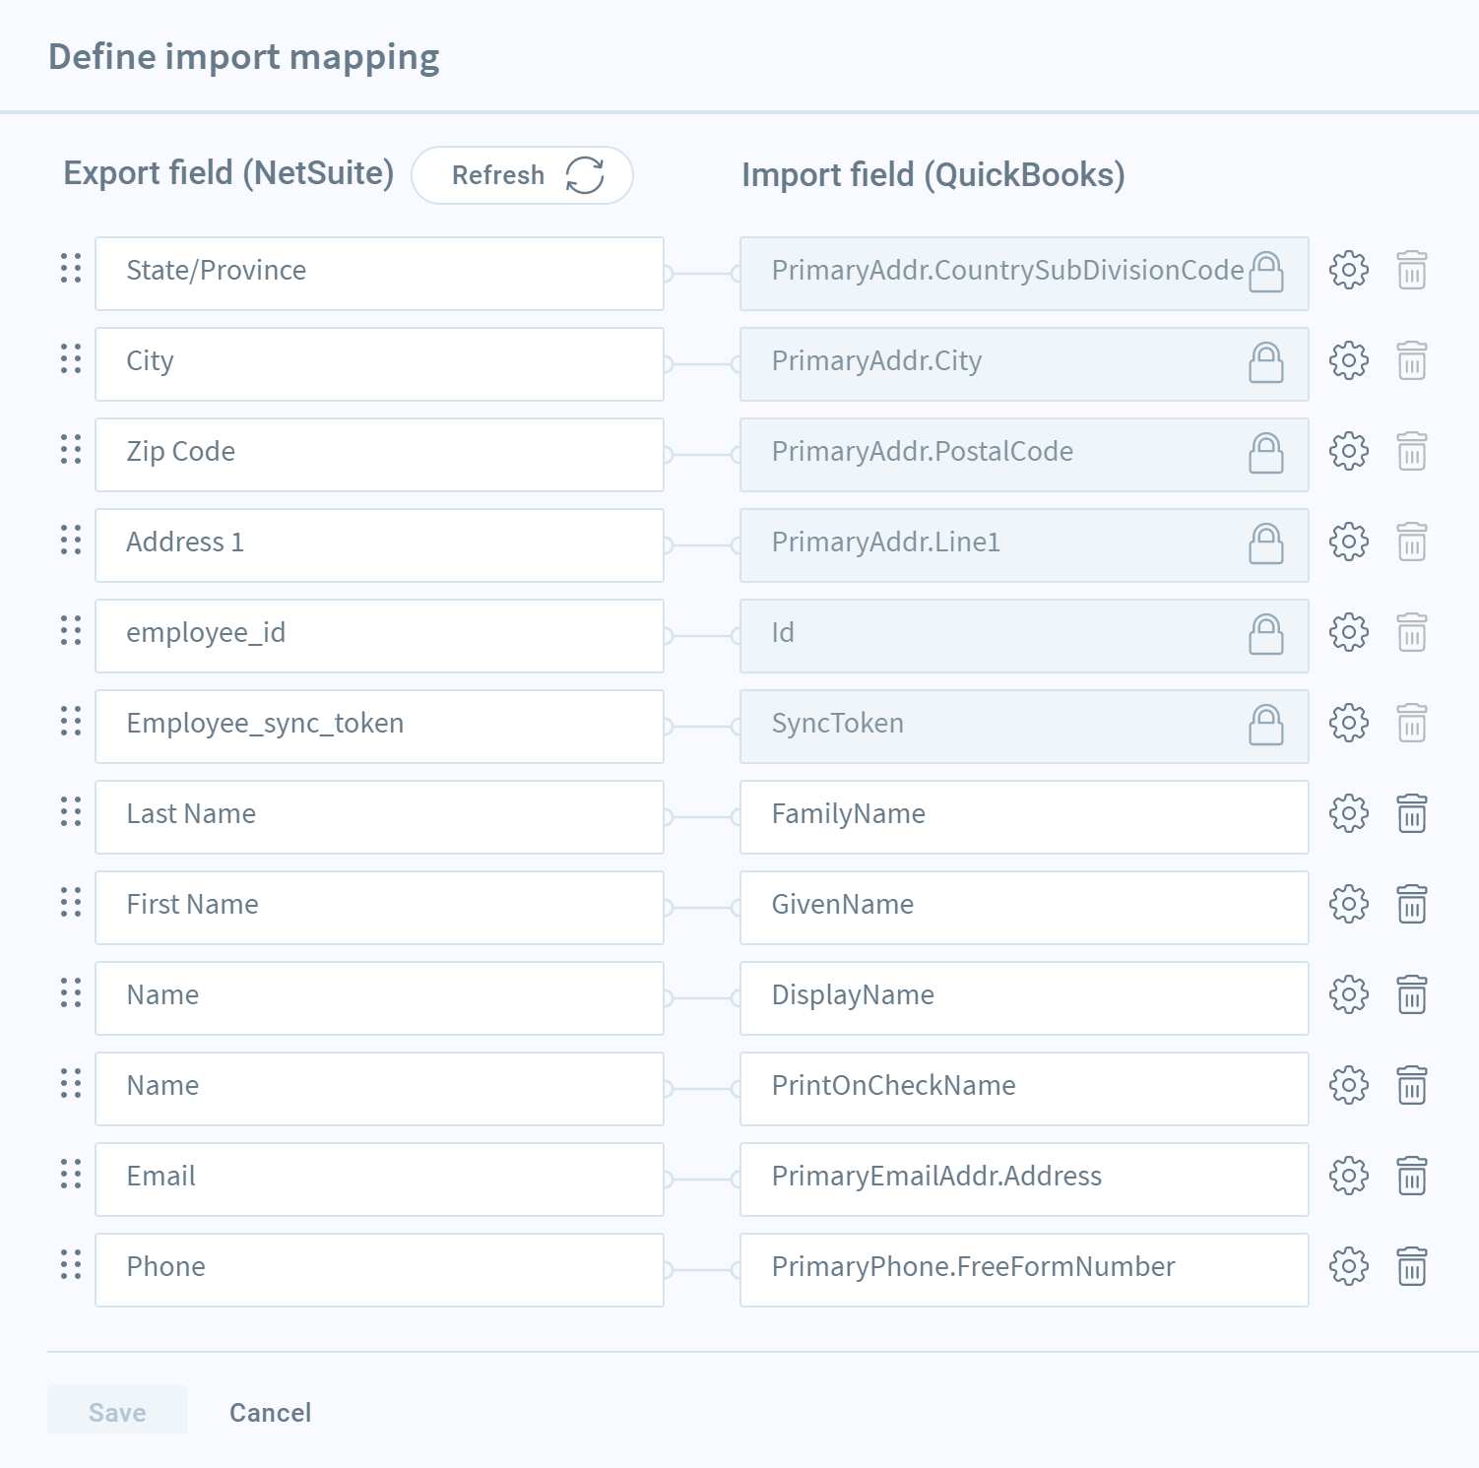Click trash icon for Address 1 row
This screenshot has width=1479, height=1468.
pos(1412,542)
